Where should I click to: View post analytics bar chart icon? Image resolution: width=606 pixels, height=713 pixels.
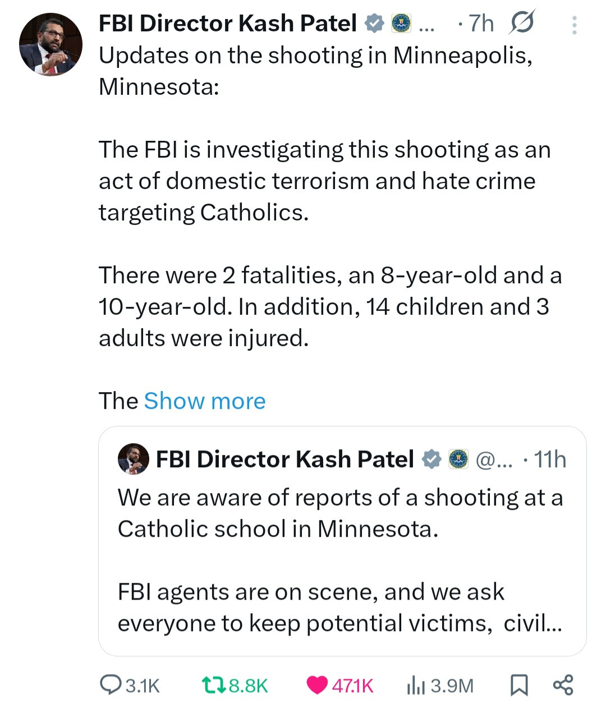[414, 685]
